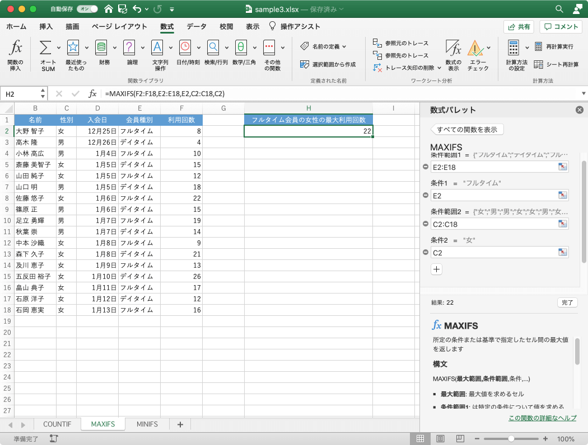Click Calculate Now (再計算実行)
Screen dimensions: 588x445
tap(554, 46)
